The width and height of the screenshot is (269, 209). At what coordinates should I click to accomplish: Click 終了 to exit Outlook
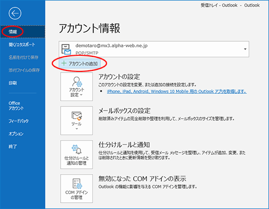click(x=13, y=146)
